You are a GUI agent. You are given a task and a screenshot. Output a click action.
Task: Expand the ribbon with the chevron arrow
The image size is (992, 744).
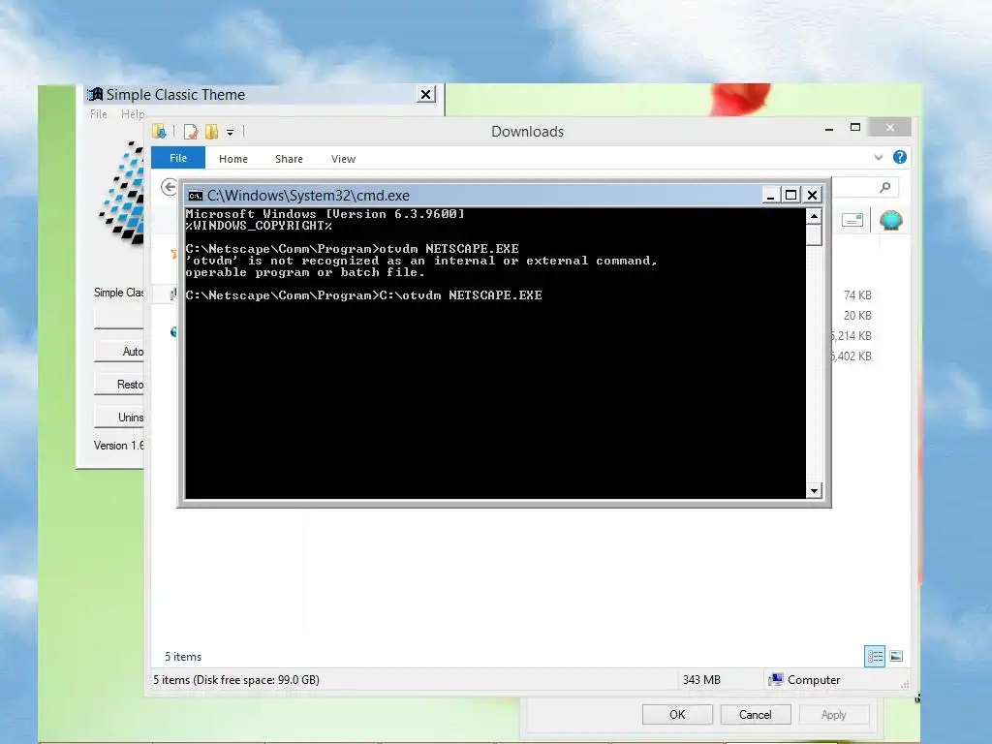(878, 158)
